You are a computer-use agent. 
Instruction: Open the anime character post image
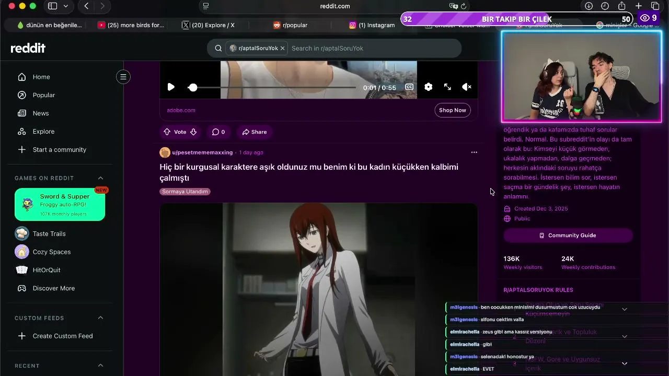tap(318, 289)
